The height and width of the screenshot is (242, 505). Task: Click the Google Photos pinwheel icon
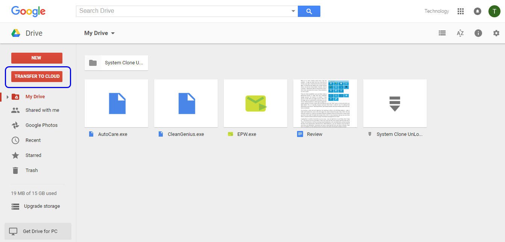click(15, 125)
